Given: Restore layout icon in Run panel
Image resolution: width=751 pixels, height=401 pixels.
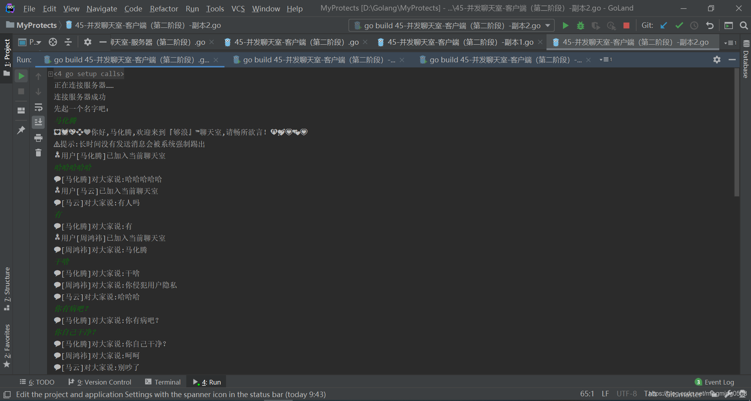Looking at the screenshot, I should click(x=21, y=111).
